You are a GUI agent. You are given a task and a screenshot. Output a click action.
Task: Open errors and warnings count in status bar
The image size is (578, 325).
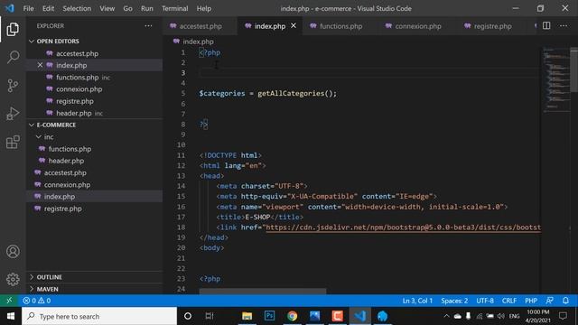point(37,301)
